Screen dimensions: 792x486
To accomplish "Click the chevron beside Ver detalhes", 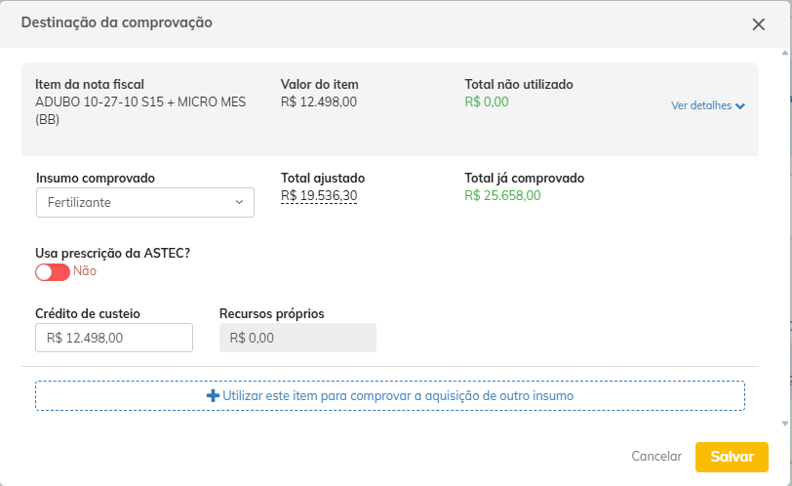I will (x=741, y=106).
